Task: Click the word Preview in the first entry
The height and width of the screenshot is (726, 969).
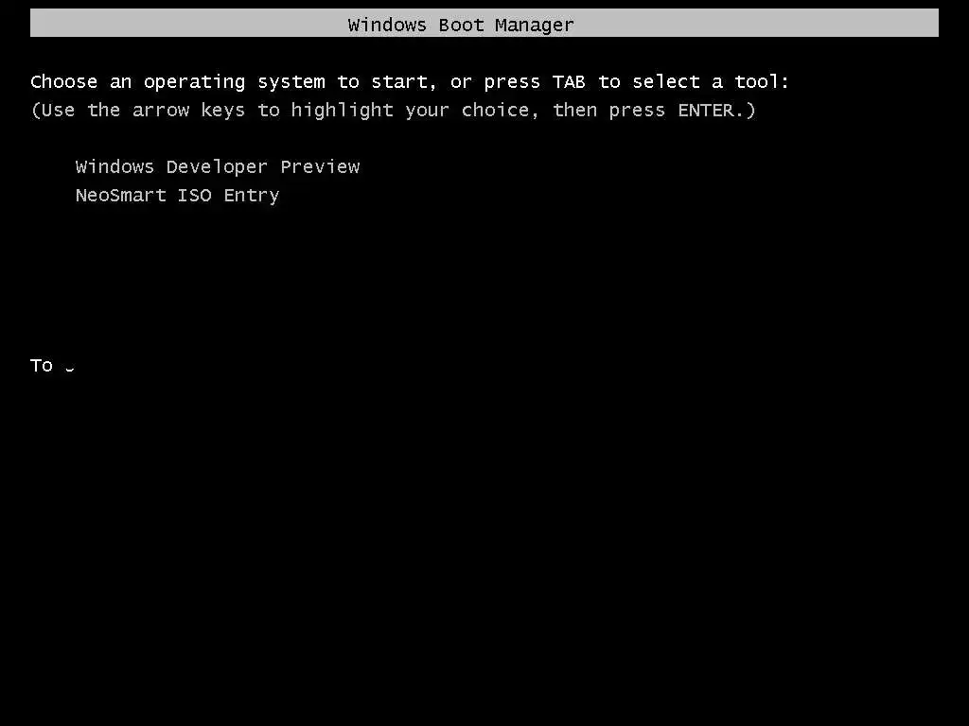Action: pos(320,166)
